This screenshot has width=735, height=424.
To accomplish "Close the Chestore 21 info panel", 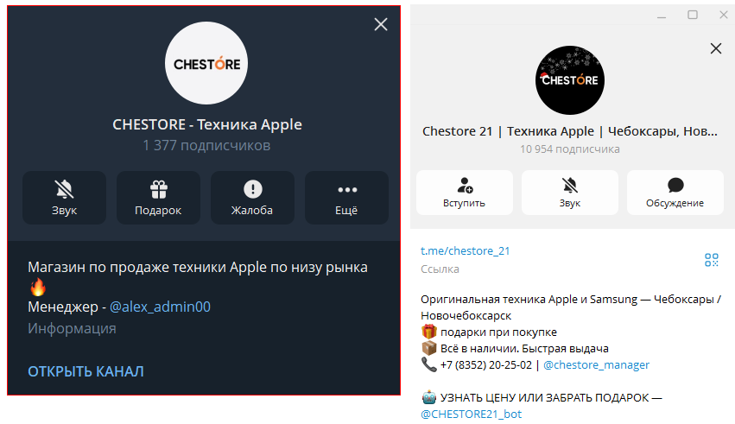I will tap(716, 48).
